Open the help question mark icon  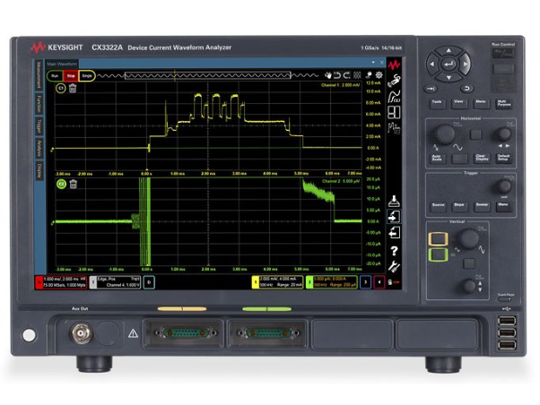coord(396,250)
